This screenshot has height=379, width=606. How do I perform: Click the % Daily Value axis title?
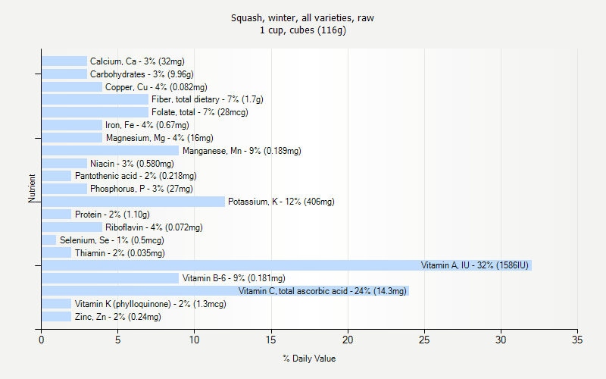point(309,359)
